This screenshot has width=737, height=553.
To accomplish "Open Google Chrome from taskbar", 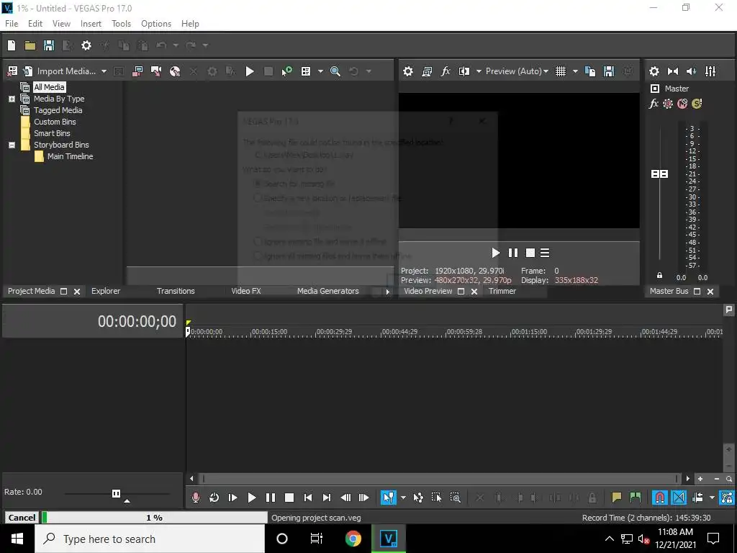I will (x=353, y=539).
